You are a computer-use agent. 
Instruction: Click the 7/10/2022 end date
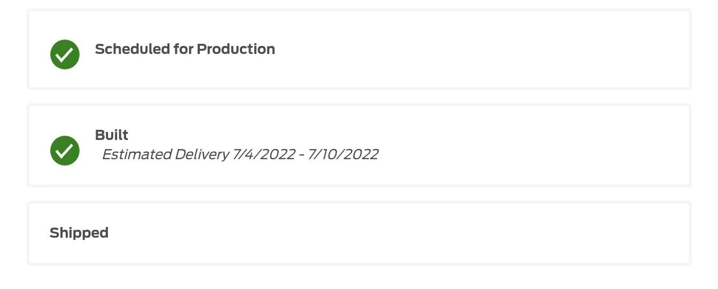point(343,154)
